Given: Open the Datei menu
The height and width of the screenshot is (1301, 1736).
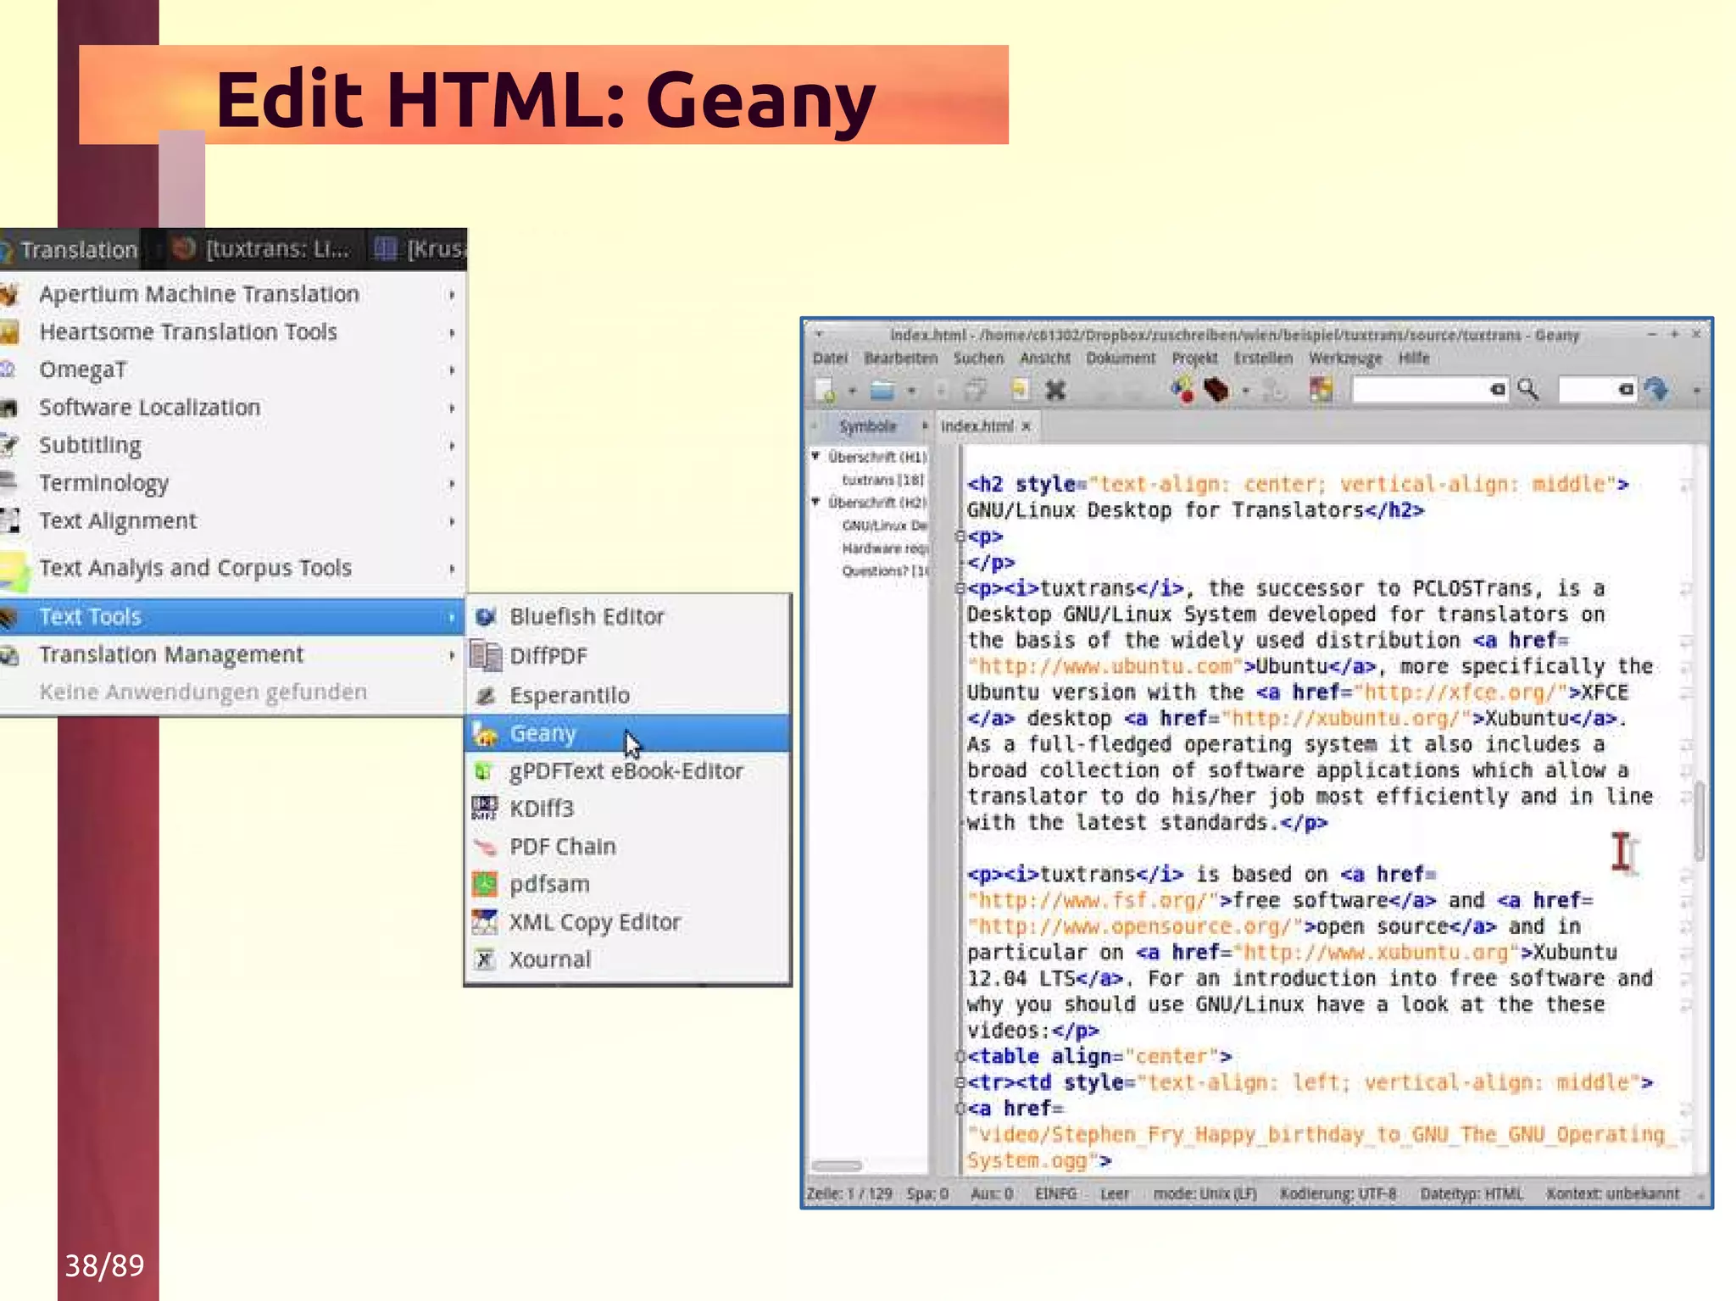Looking at the screenshot, I should tap(830, 358).
